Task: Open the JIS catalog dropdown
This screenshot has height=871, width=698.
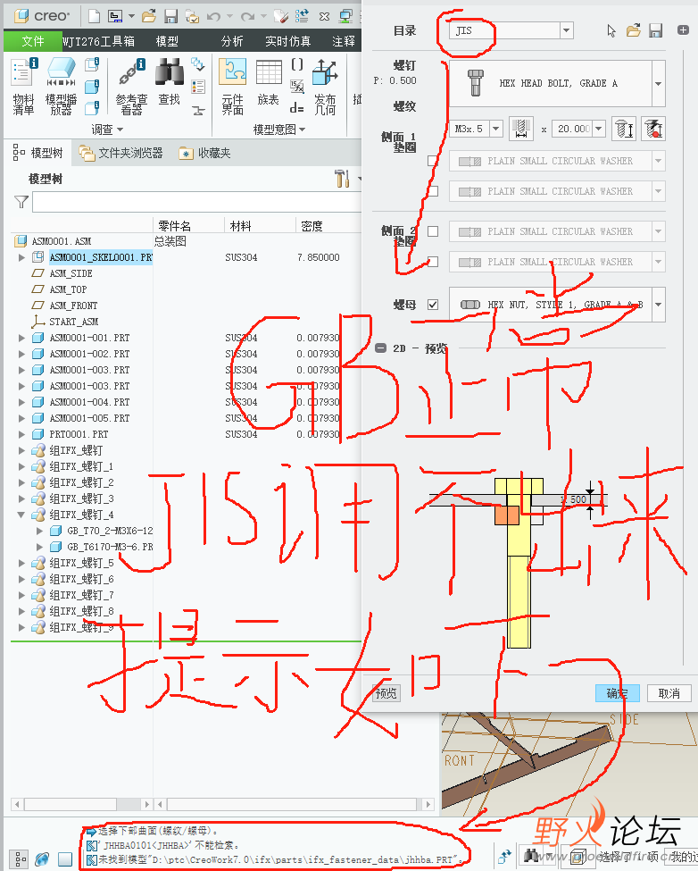Action: tap(566, 30)
